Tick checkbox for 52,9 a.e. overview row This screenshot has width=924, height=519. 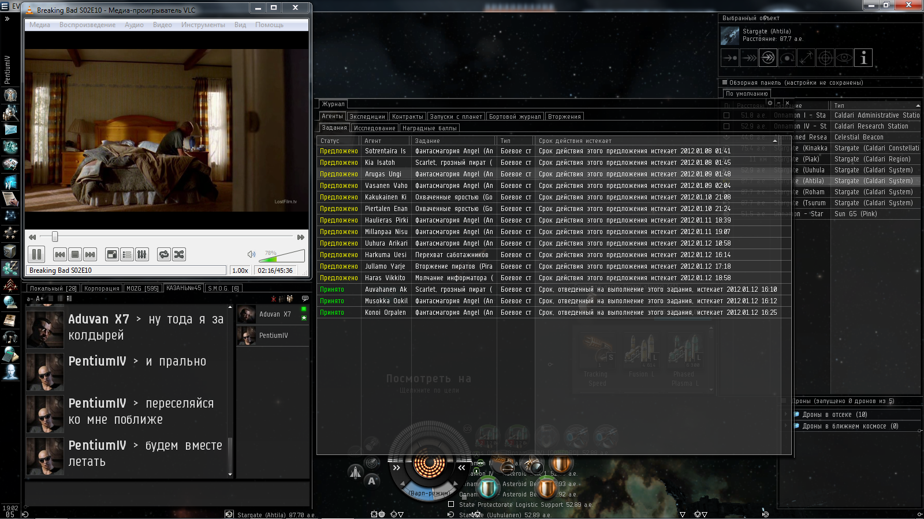click(726, 126)
